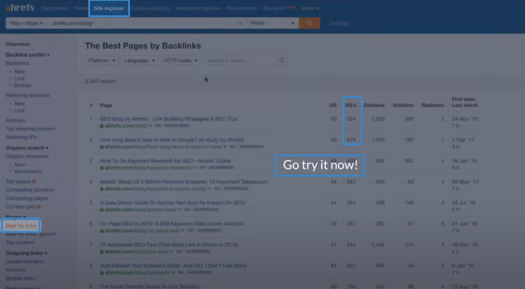Open '75 Actionable SEO Tips' title

(169, 245)
